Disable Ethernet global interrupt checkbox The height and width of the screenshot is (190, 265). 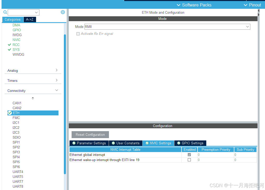189,155
